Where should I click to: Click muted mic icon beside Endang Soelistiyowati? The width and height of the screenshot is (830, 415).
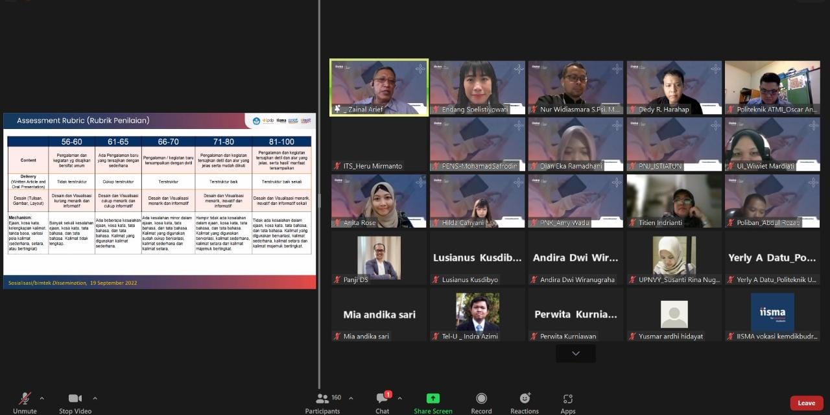[x=436, y=110]
